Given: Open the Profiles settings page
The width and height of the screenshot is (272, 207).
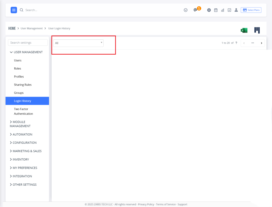Looking at the screenshot, I should (19, 76).
